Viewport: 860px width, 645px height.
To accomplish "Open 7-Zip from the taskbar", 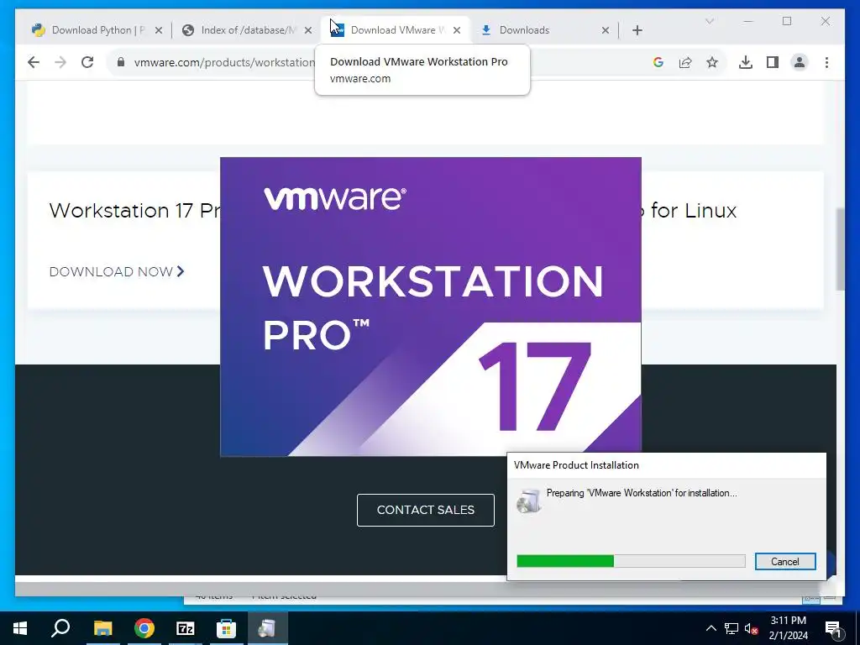I will coord(186,628).
